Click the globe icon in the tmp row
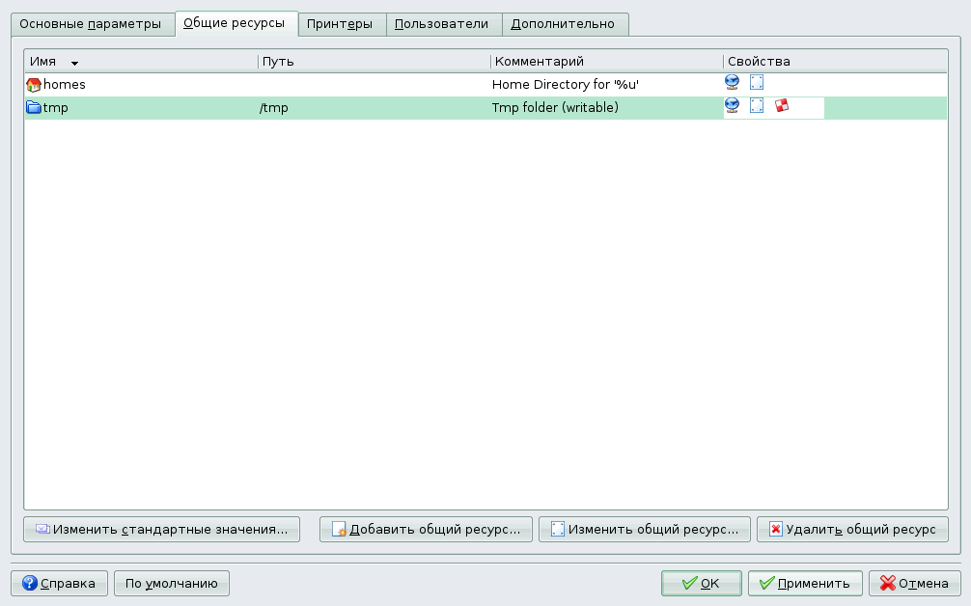This screenshot has height=606, width=971. coord(734,107)
